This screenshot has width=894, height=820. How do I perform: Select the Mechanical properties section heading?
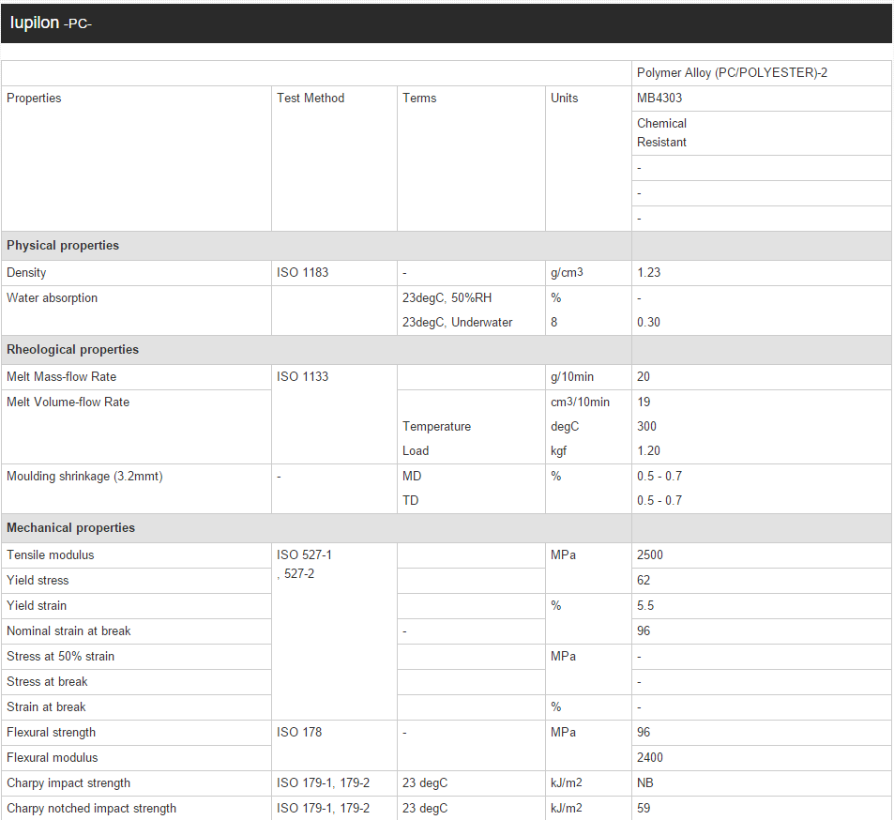(70, 528)
